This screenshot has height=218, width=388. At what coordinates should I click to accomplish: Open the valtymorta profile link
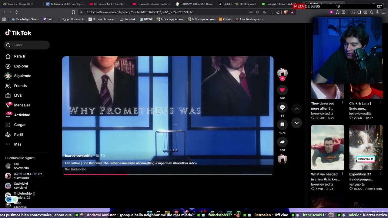click(357, 184)
